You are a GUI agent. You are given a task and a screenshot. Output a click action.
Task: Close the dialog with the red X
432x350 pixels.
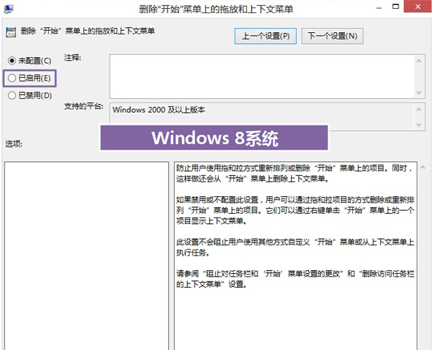[417, 7]
